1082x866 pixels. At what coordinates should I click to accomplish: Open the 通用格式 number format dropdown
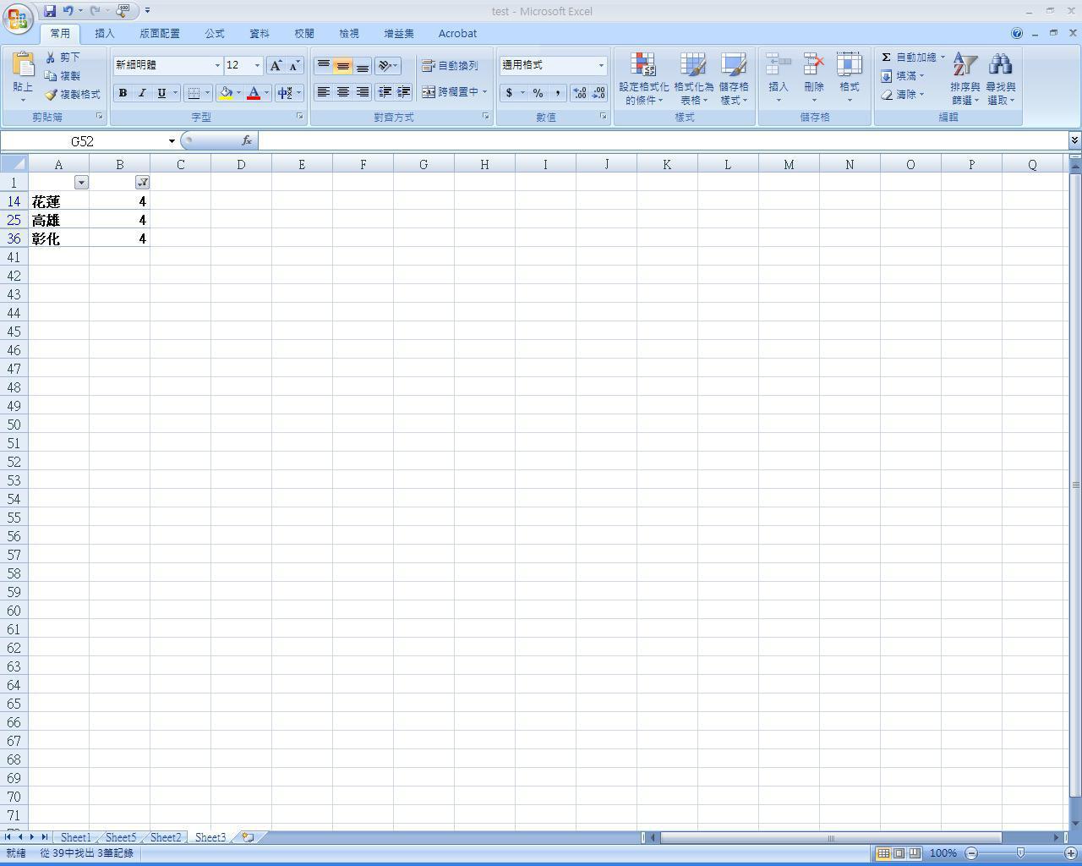click(x=601, y=65)
